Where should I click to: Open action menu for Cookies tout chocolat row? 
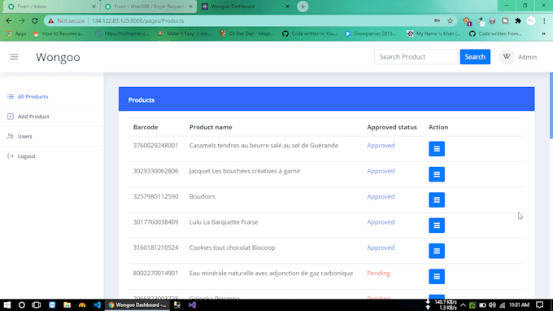(437, 251)
